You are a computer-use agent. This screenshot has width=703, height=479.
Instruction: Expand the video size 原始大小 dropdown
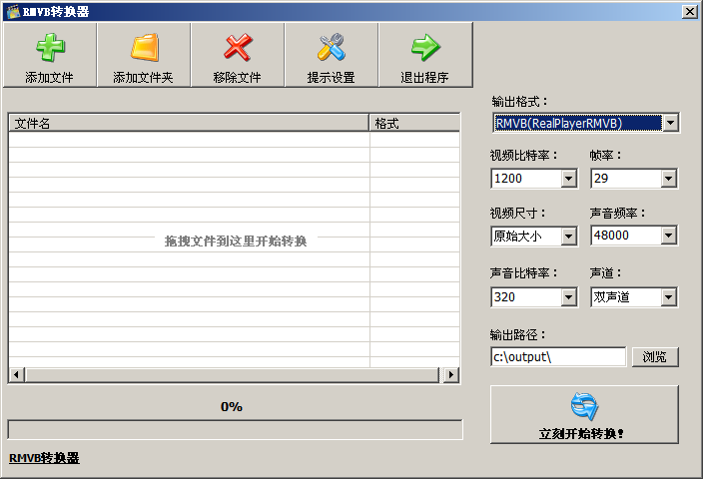tap(568, 237)
